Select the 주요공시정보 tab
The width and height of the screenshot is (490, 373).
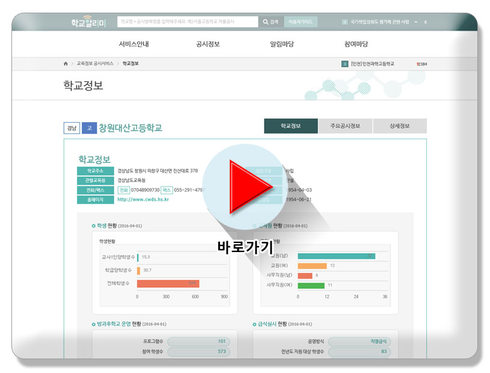pyautogui.click(x=345, y=126)
